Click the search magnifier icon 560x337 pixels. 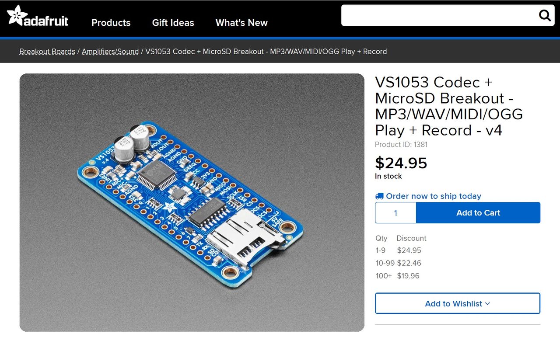[x=545, y=16]
